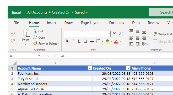Toggle double underline formatting
This screenshot has width=173, height=95.
[x=85, y=41]
